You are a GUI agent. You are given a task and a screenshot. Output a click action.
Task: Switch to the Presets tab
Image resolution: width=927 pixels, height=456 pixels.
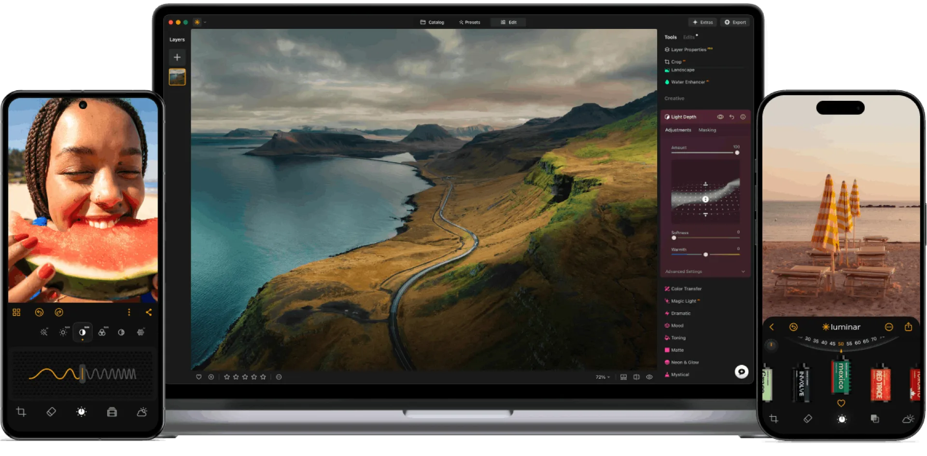[x=469, y=22]
